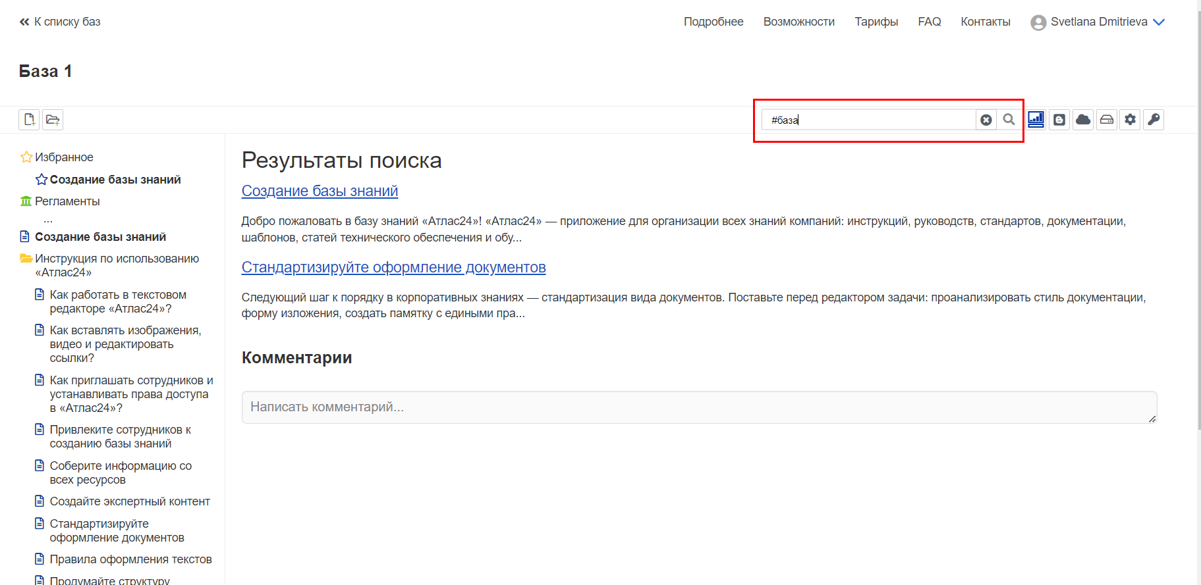Screen dimensions: 1201x585
Task: Open Контакты menu item
Action: [986, 22]
